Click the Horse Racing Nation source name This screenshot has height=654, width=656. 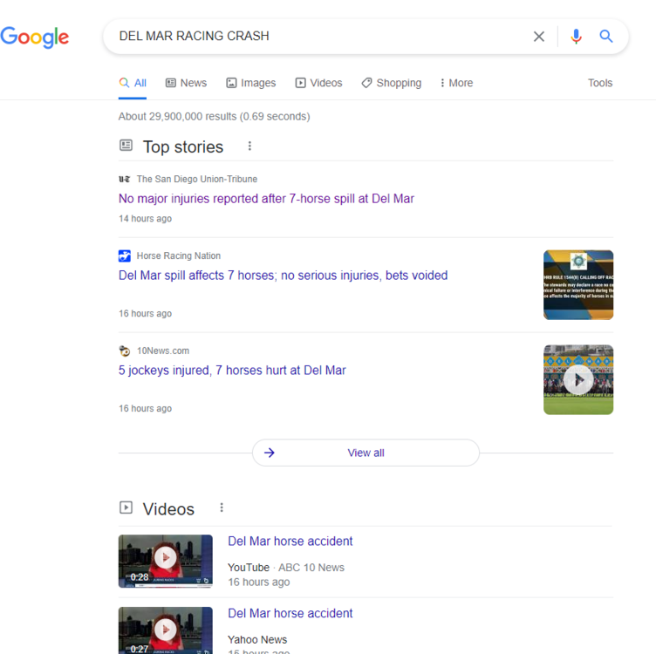point(179,255)
